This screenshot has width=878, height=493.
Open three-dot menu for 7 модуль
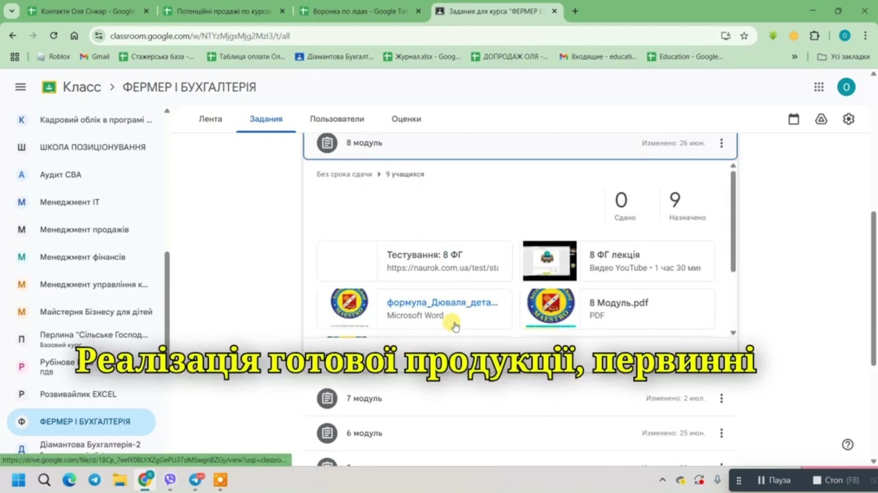tap(721, 399)
